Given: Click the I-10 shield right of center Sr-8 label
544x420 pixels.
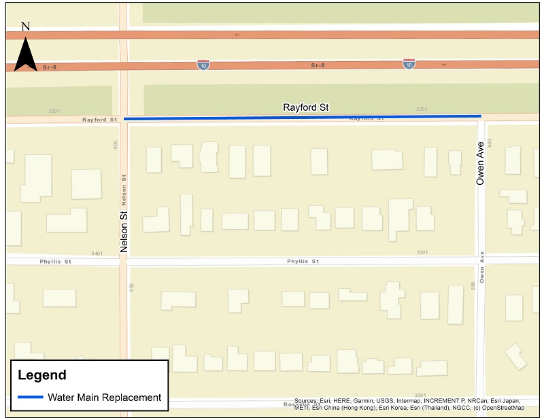Looking at the screenshot, I should [409, 64].
